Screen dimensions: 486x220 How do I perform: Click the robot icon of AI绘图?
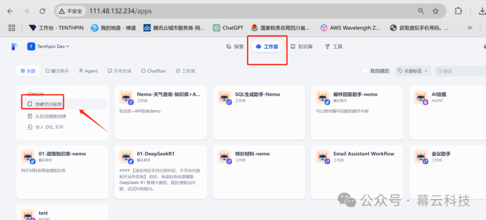pos(421,97)
